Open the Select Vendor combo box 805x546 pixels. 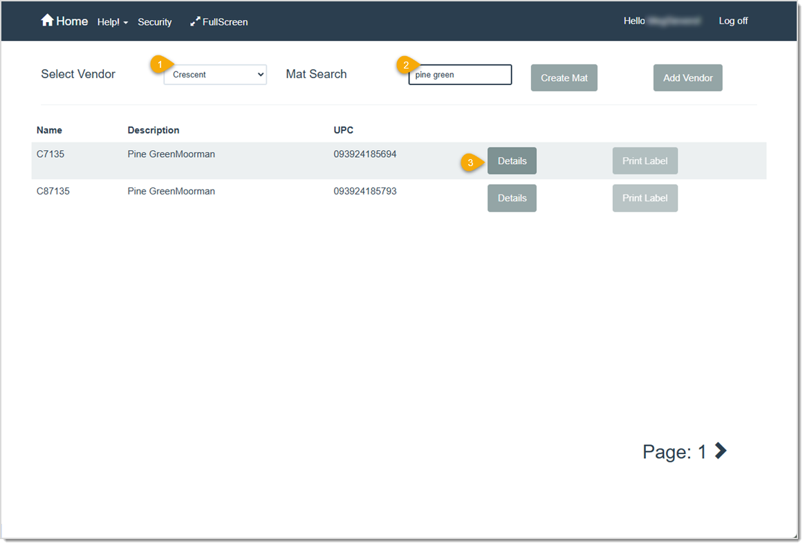click(214, 75)
